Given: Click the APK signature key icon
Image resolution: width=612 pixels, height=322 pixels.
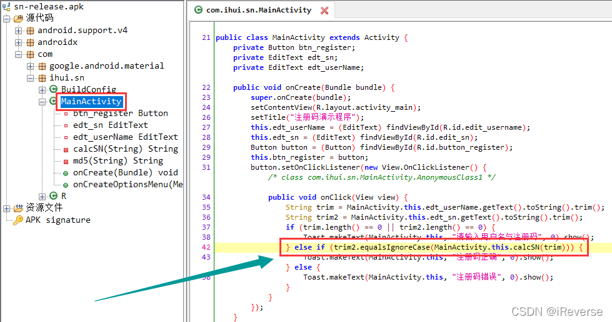Looking at the screenshot, I should pos(18,220).
